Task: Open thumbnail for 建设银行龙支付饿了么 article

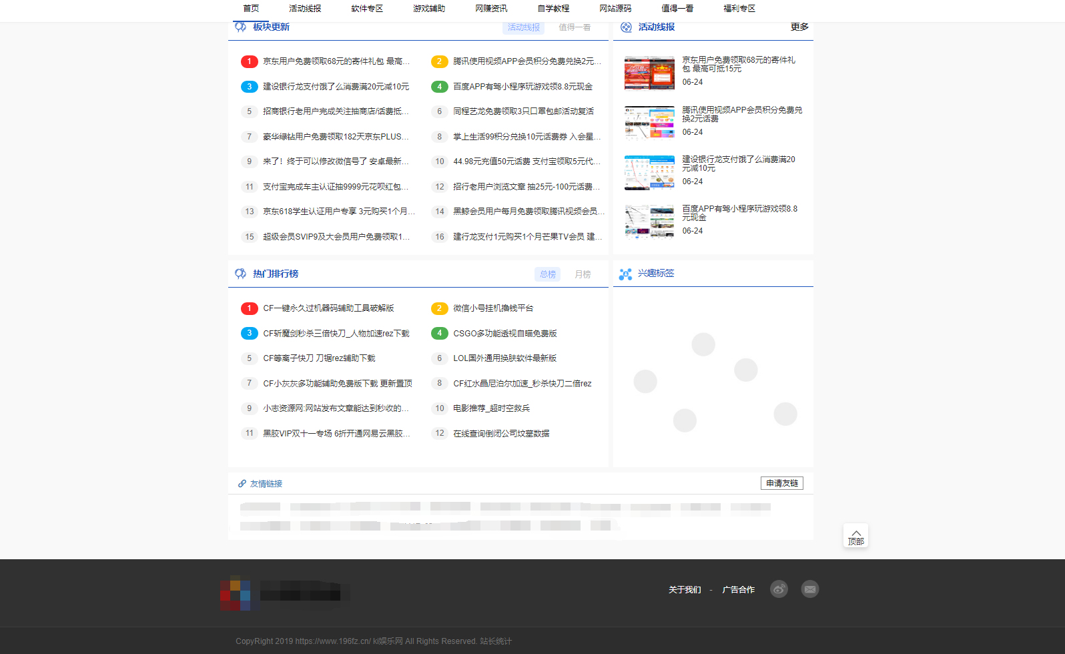Action: click(x=649, y=173)
